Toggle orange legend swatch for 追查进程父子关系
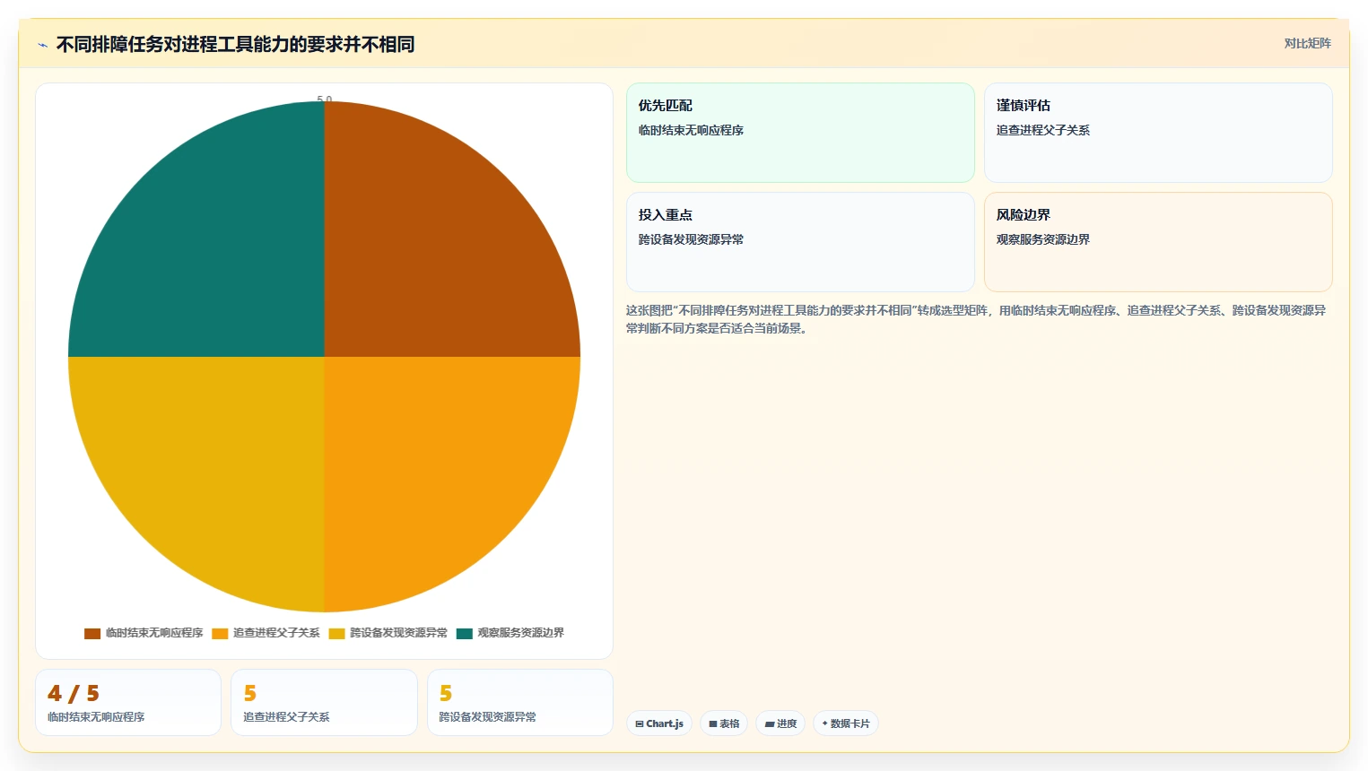1368x771 pixels. (x=220, y=633)
